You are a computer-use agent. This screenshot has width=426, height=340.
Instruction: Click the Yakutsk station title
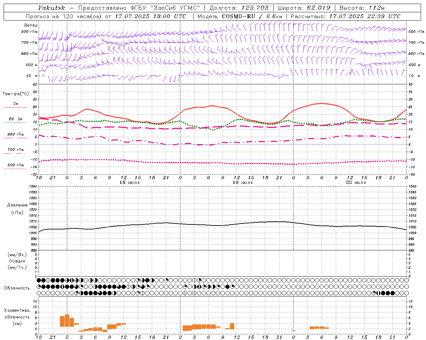51,8
